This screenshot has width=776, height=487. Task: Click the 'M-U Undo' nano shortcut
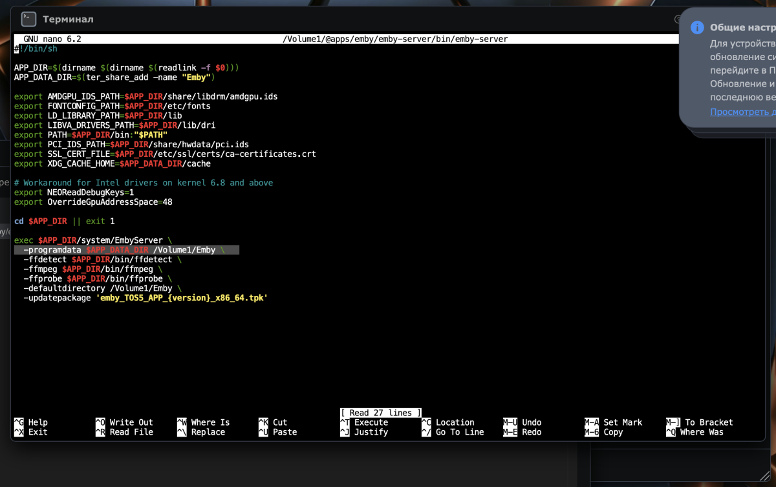click(522, 422)
